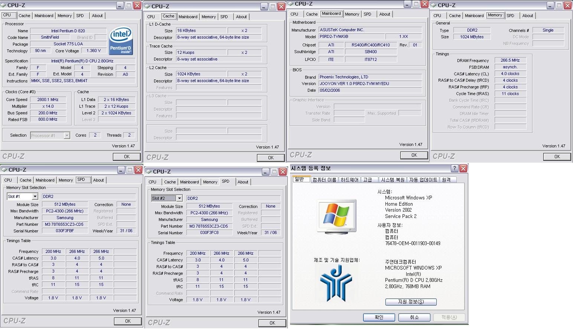Screen dimensions: 573x329
Task: Click serial number 030F3FBF in Slot #1 window
Action: tap(65, 231)
